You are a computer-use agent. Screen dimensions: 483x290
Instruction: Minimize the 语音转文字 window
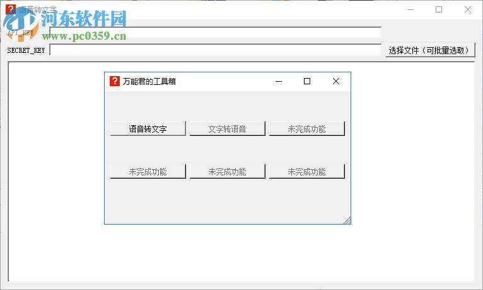point(410,9)
